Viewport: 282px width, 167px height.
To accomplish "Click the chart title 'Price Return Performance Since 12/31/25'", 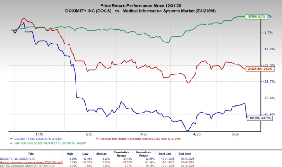I will click(x=141, y=6).
